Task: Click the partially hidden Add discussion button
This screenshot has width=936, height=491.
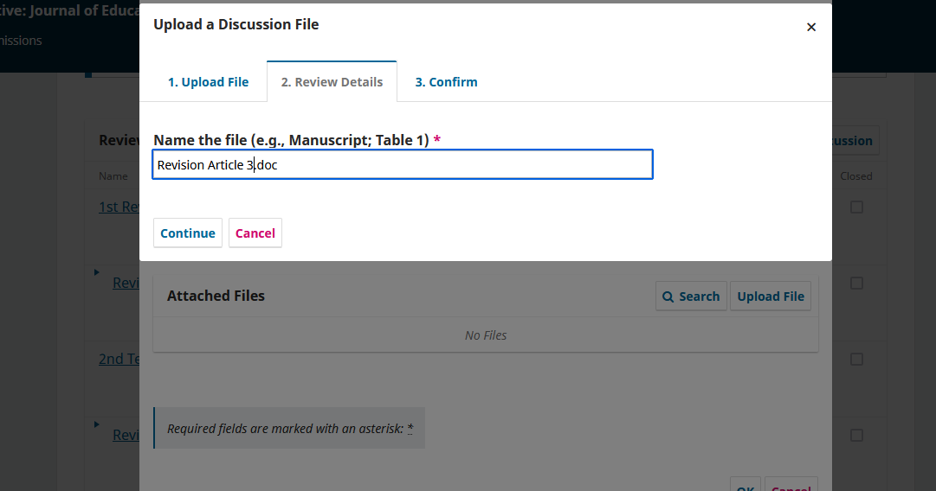Action: tap(855, 141)
